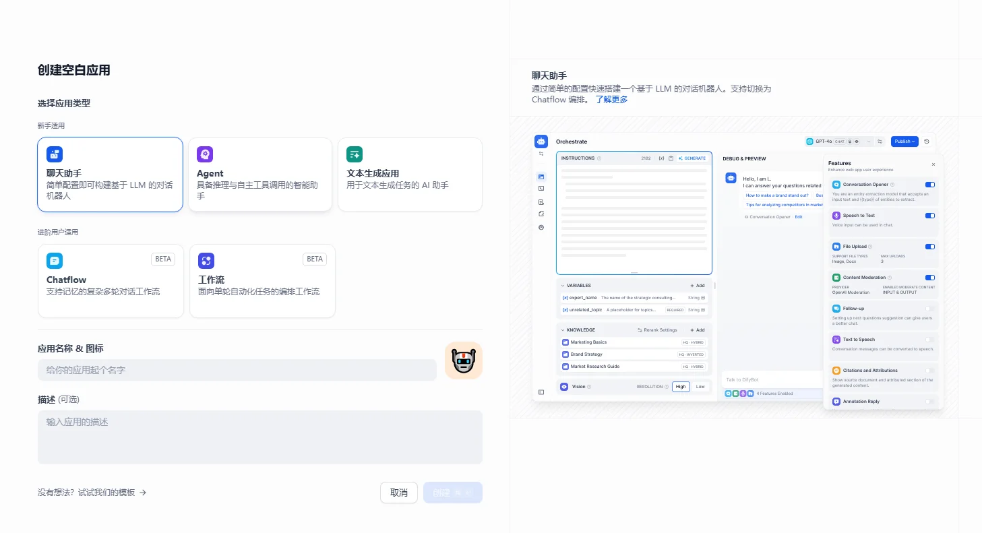Choose the purple Agent app type icon

click(205, 154)
